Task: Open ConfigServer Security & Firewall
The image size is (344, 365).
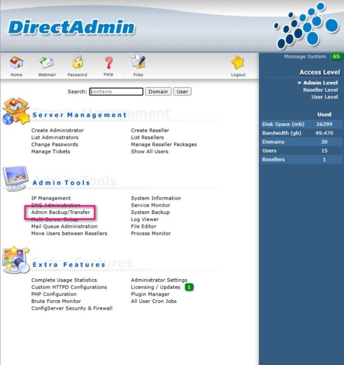Action: [x=72, y=308]
